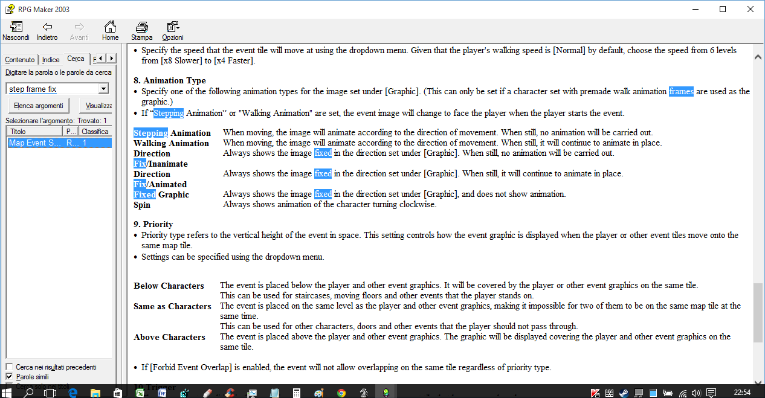Click the 'Below Characters' priority label
Viewport: 765px width, 398px height.
169,286
